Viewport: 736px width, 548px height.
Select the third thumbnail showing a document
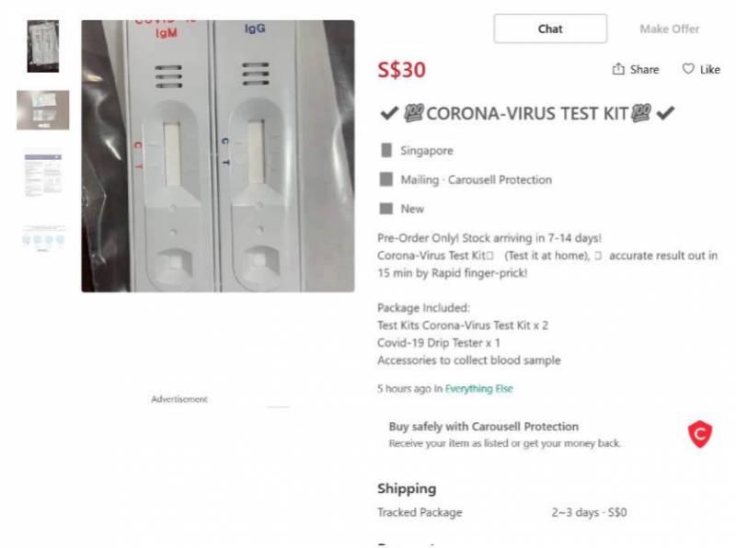(42, 173)
